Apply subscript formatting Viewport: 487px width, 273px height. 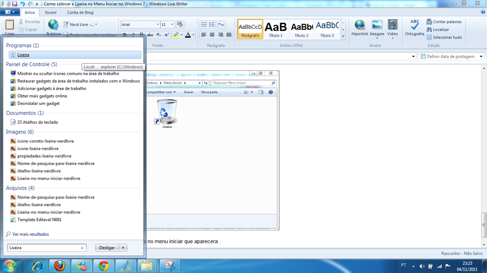(158, 35)
